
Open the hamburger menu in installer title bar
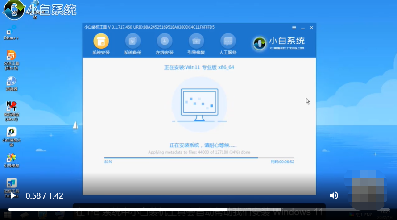coord(294,27)
